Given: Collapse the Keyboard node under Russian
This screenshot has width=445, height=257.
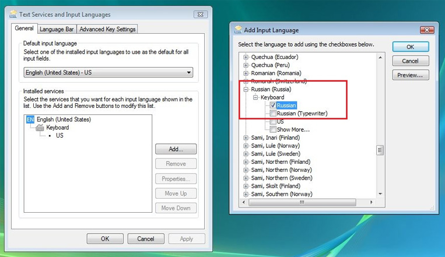Looking at the screenshot, I should 255,97.
